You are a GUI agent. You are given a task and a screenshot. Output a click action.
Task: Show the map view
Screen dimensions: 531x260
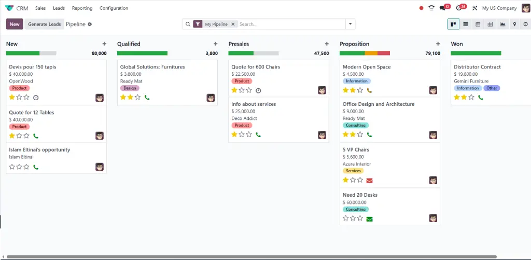pyautogui.click(x=514, y=24)
